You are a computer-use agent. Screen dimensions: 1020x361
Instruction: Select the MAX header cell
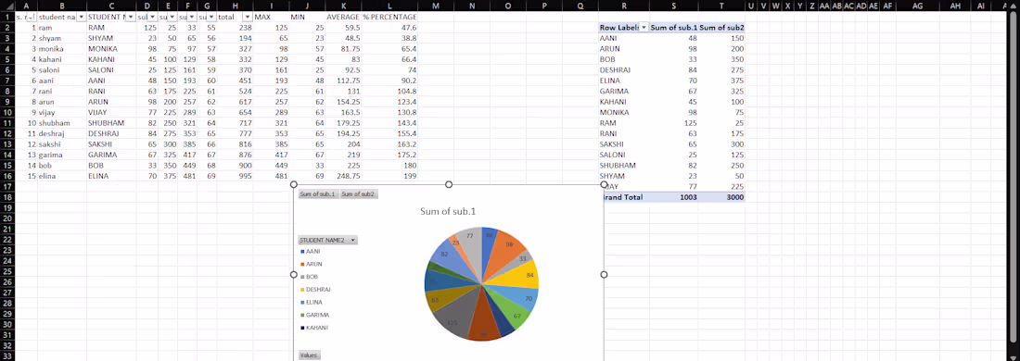click(x=272, y=17)
